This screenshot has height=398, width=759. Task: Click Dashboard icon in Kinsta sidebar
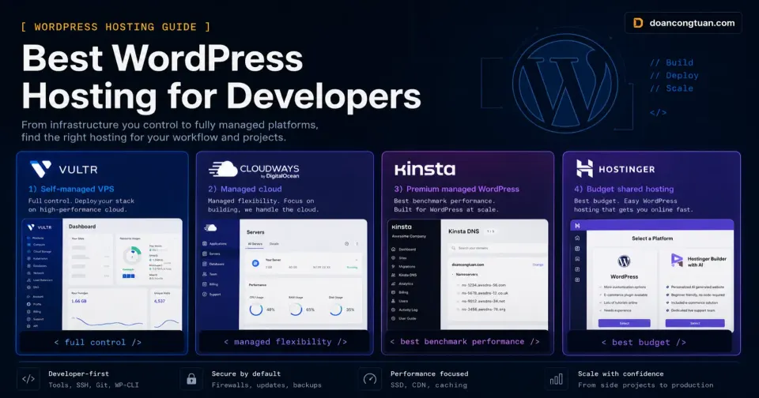click(393, 249)
